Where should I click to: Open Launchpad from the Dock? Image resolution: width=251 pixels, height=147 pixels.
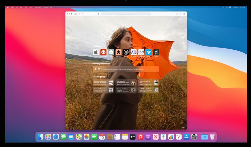[48, 137]
